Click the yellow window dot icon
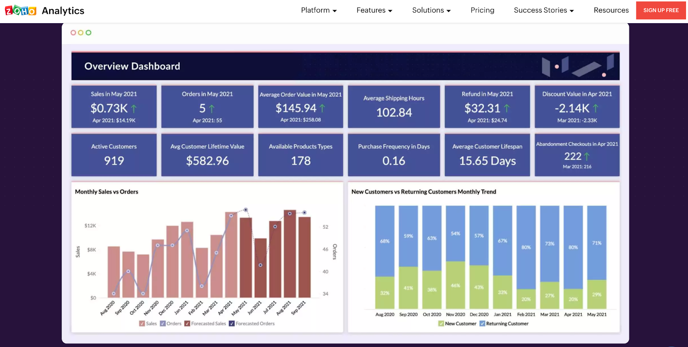688x347 pixels. [80, 33]
